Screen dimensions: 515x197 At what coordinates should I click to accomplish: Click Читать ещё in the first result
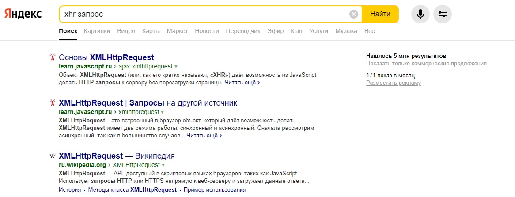pos(242,83)
